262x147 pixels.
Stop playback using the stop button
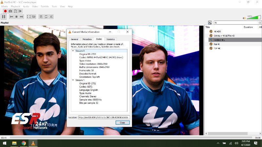tap(16, 17)
